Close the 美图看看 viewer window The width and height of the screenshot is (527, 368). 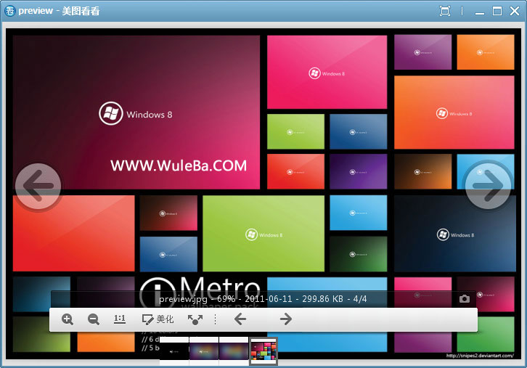(515, 11)
